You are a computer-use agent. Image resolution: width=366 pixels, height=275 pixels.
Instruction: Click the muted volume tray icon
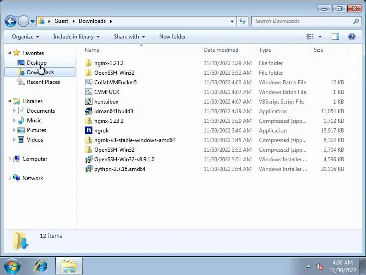(319, 266)
